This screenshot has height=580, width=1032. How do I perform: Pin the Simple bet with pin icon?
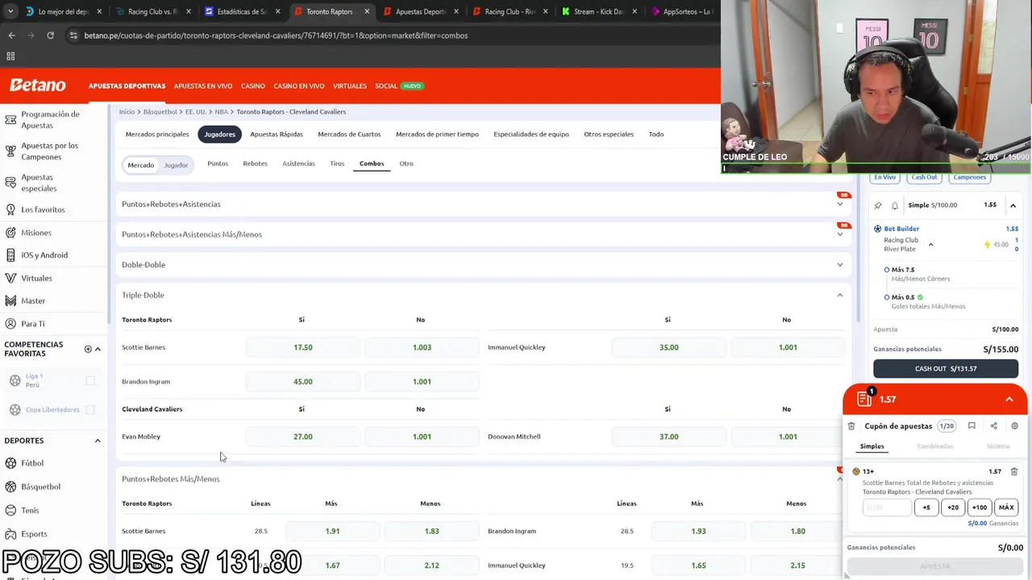tap(878, 205)
